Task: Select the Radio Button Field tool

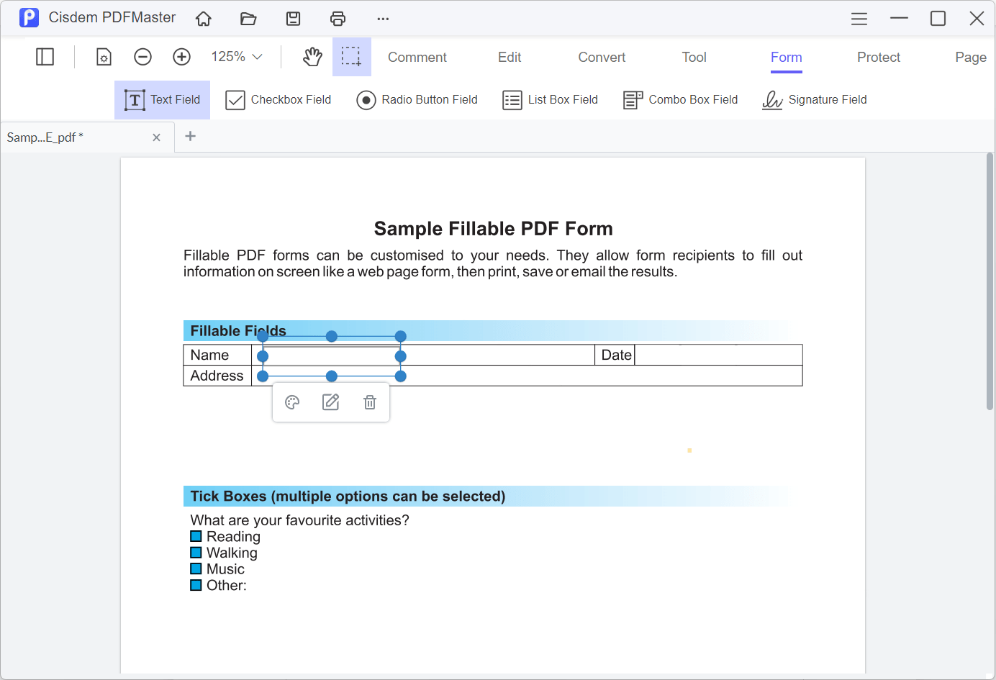Action: [x=417, y=100]
